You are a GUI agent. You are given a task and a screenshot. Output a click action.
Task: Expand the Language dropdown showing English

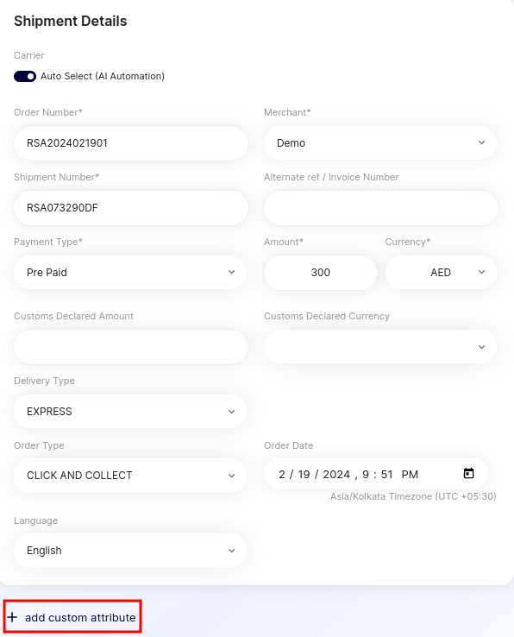pos(130,551)
